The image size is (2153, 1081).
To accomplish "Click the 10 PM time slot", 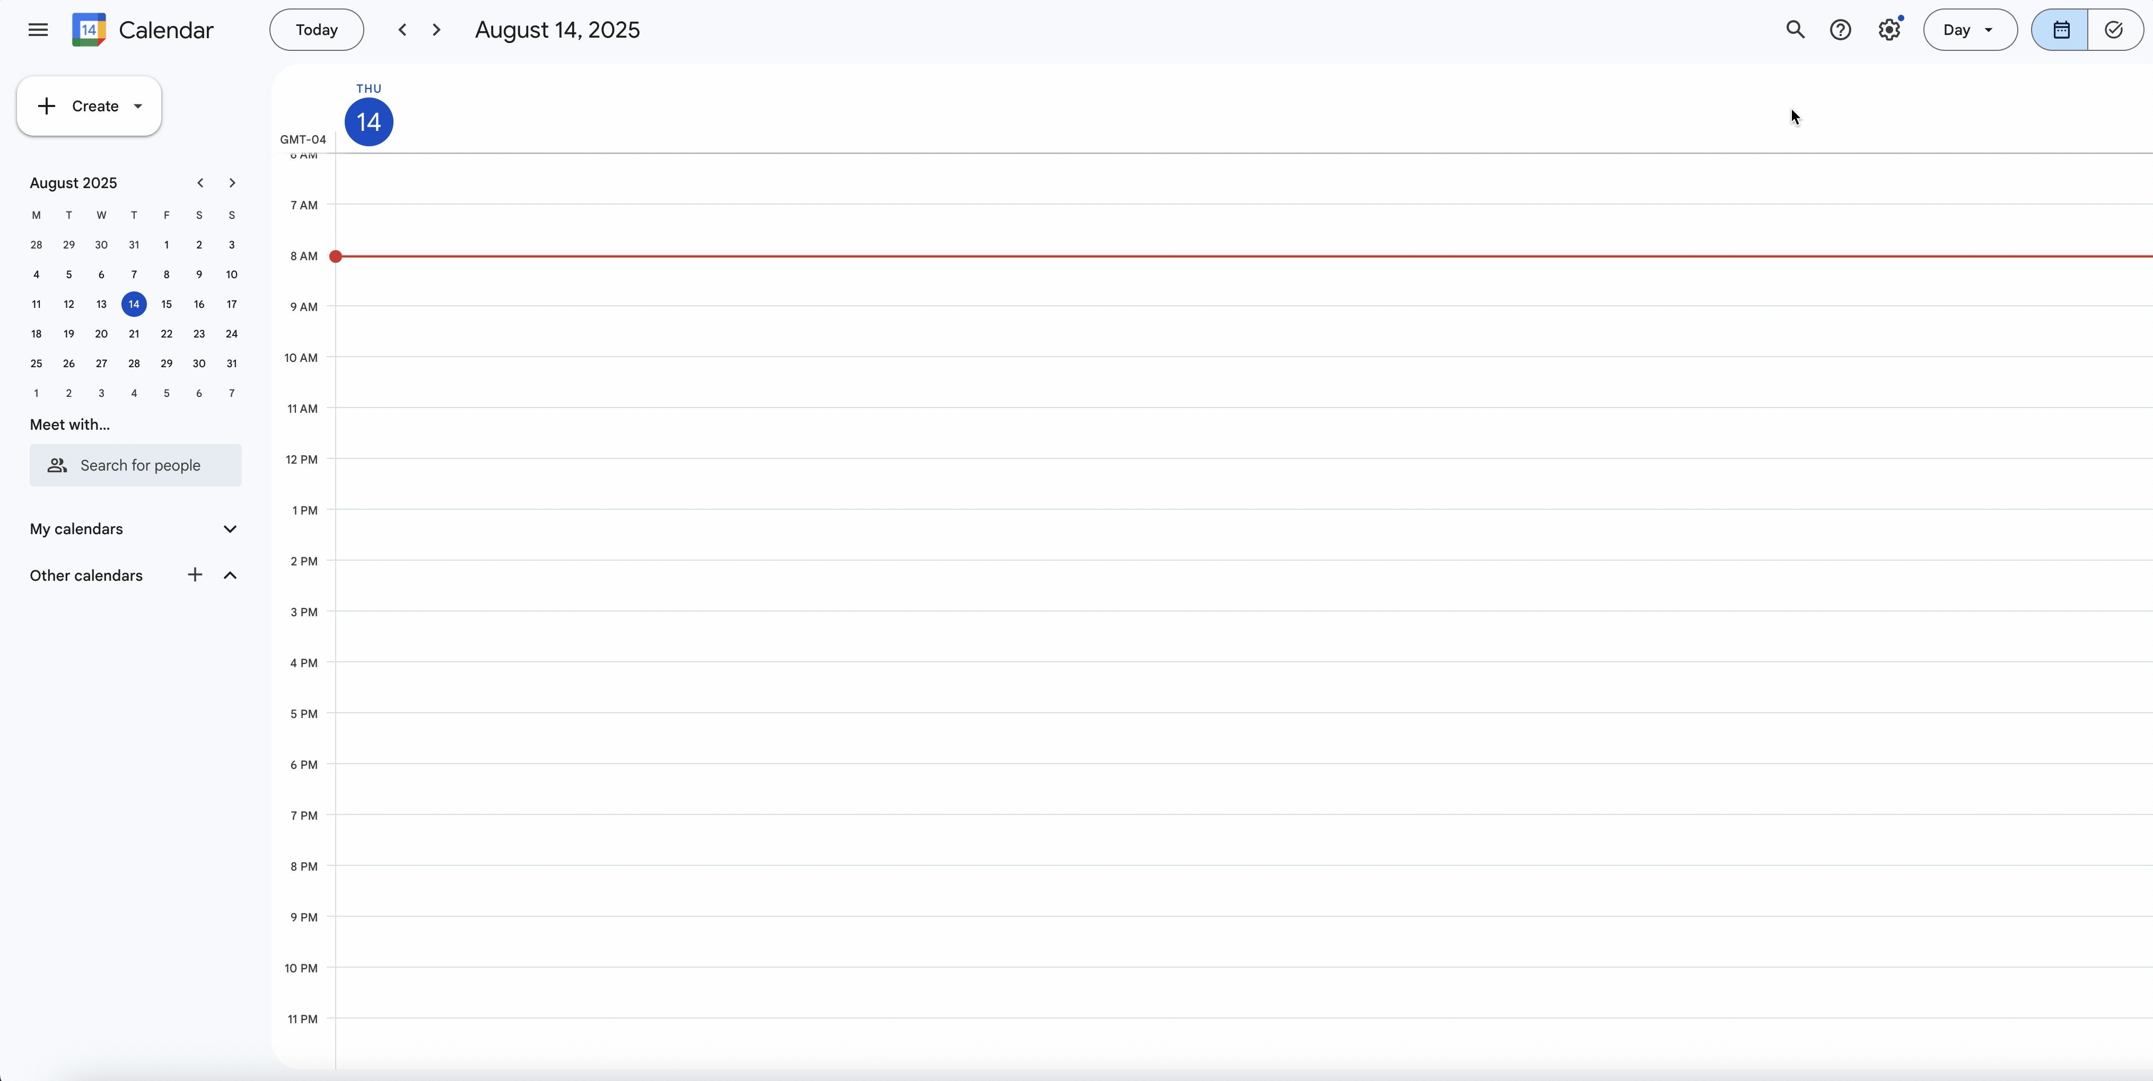I will (1244, 993).
